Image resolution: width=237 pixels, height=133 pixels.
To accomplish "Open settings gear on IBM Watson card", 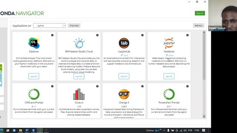I will tap(97, 35).
